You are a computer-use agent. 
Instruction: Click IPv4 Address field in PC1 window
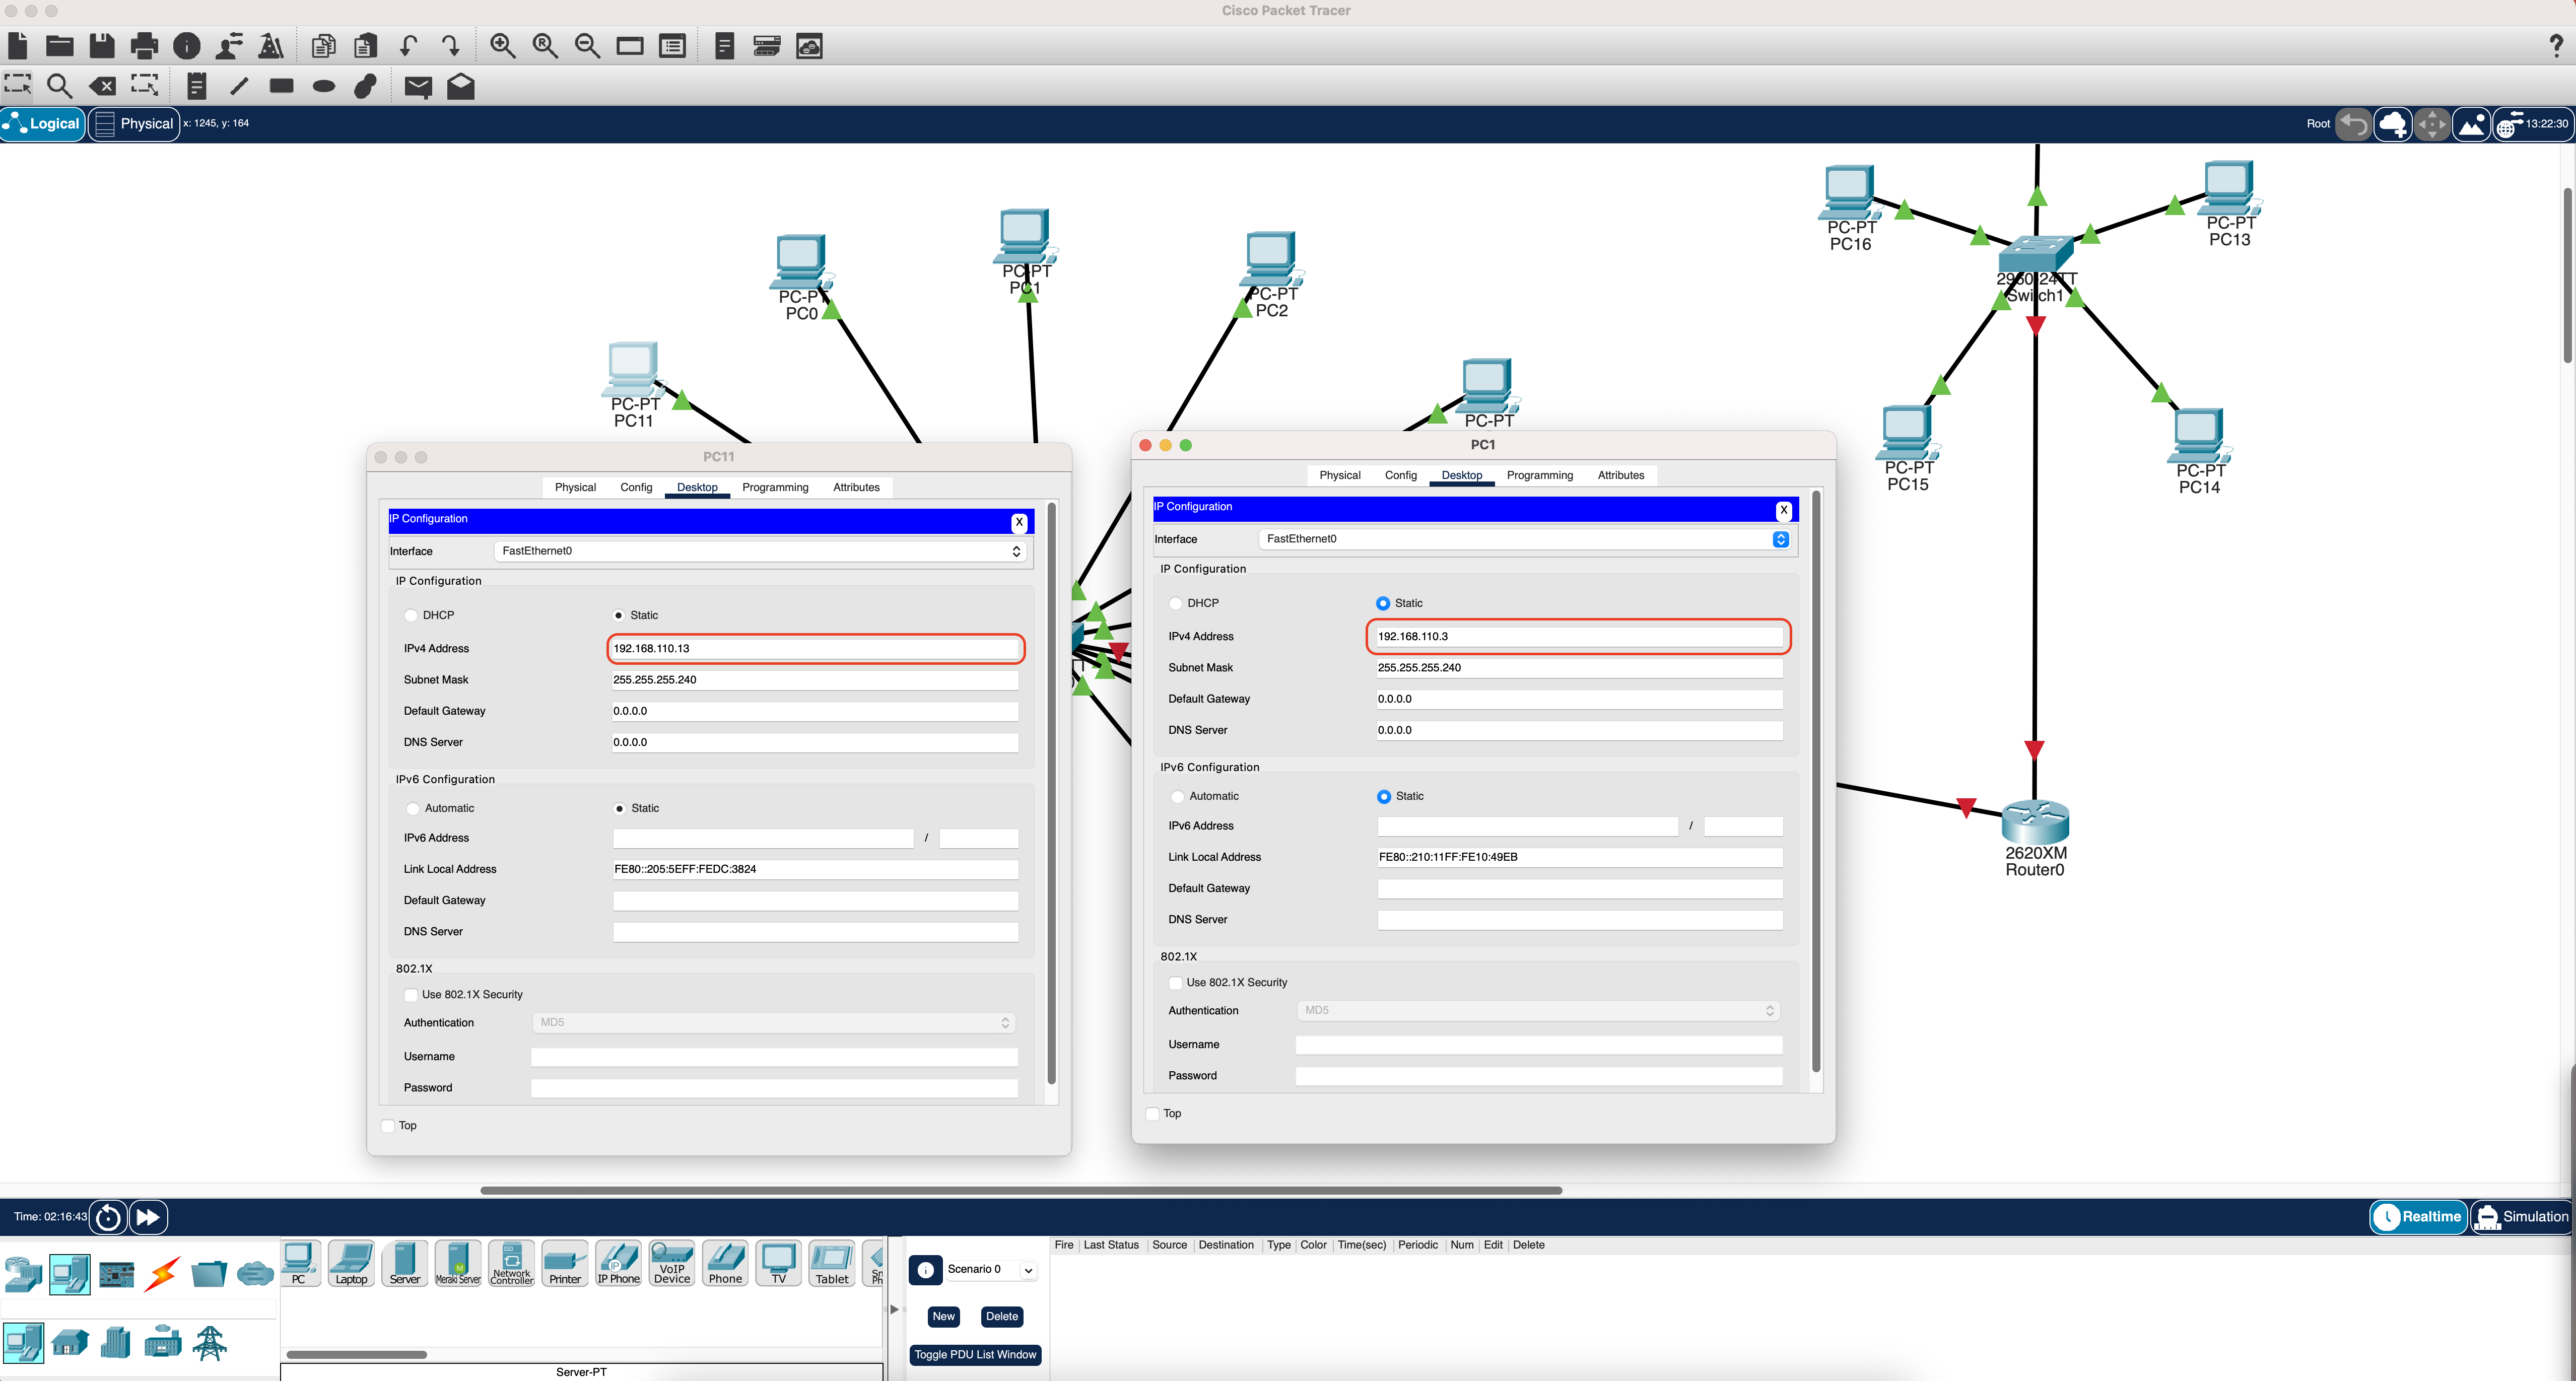1579,636
